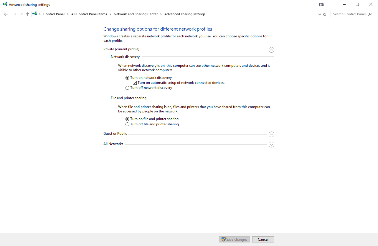The height and width of the screenshot is (246, 378).
Task: Click the title bar icon left of minimize
Action: click(x=321, y=4)
